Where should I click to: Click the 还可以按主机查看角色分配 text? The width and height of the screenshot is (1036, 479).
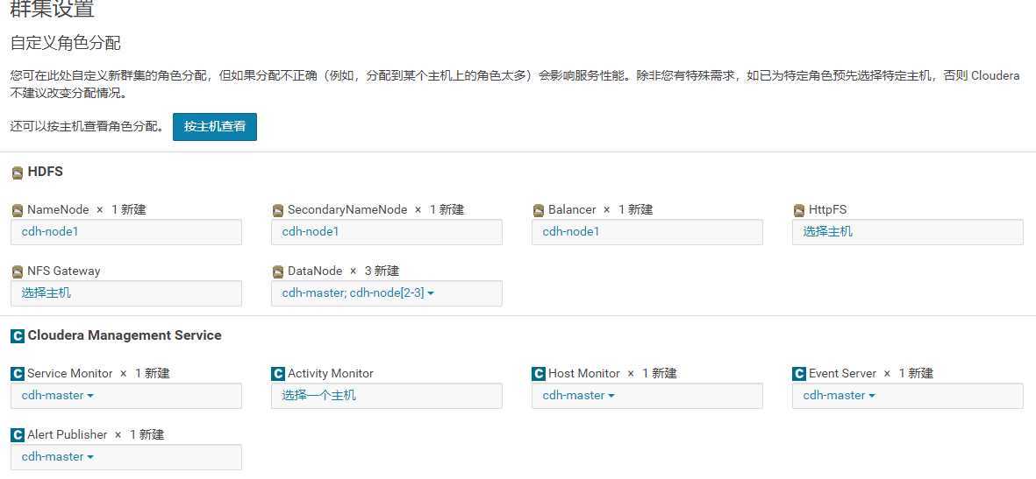coord(87,127)
